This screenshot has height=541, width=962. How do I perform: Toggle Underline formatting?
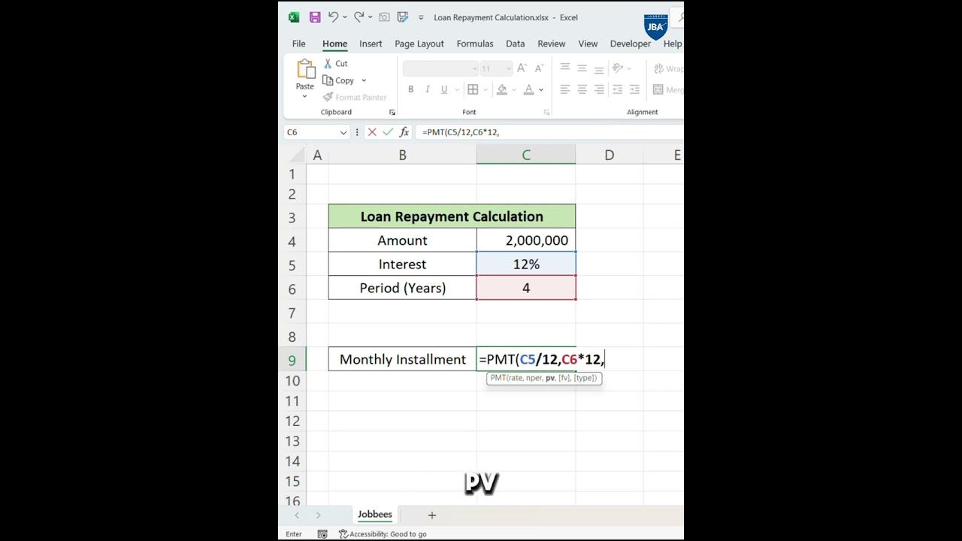(x=444, y=89)
